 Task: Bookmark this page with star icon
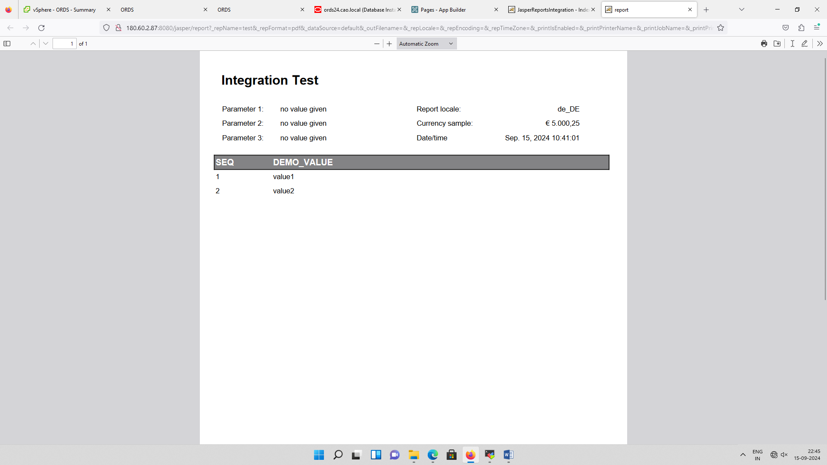(721, 28)
